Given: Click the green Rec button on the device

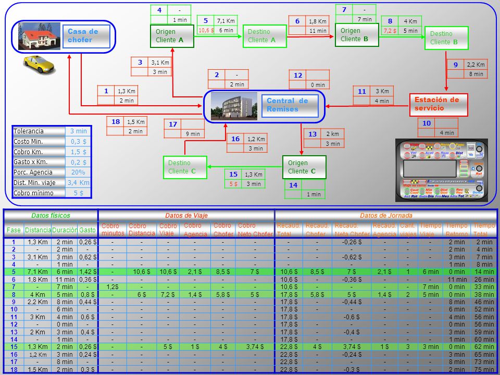Looking at the screenshot, I should coord(452,191).
